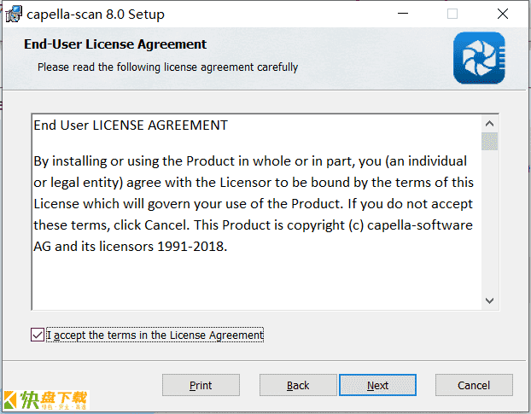Viewport: 531px width, 414px height.
Task: Close the capella-scan 8.0 Setup dialog
Action: [503, 14]
